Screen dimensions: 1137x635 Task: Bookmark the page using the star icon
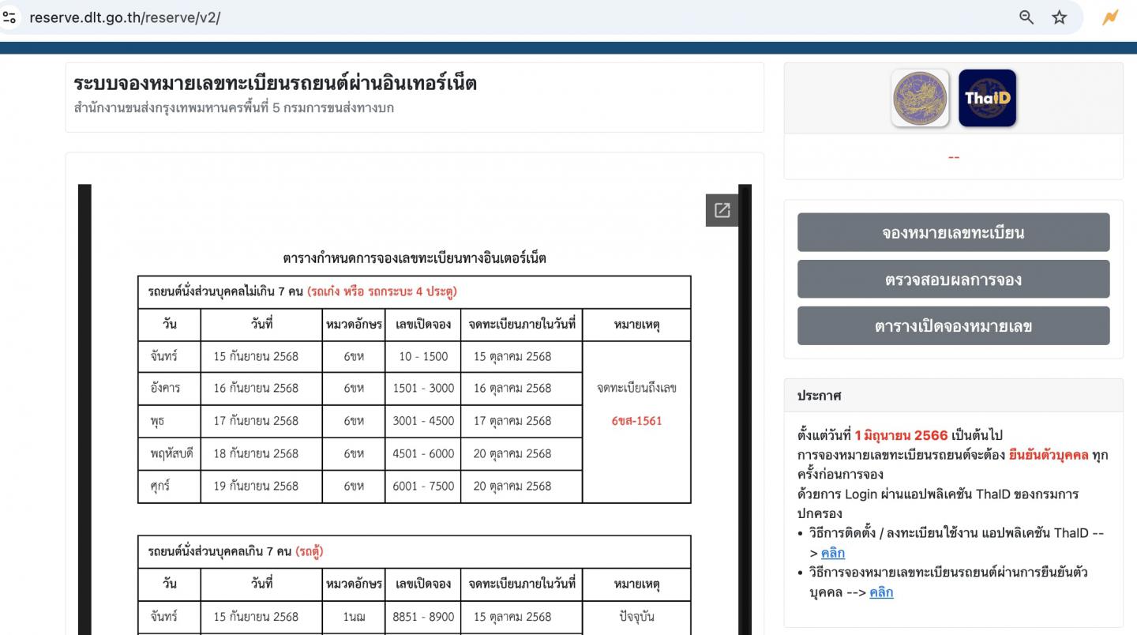coord(1060,17)
